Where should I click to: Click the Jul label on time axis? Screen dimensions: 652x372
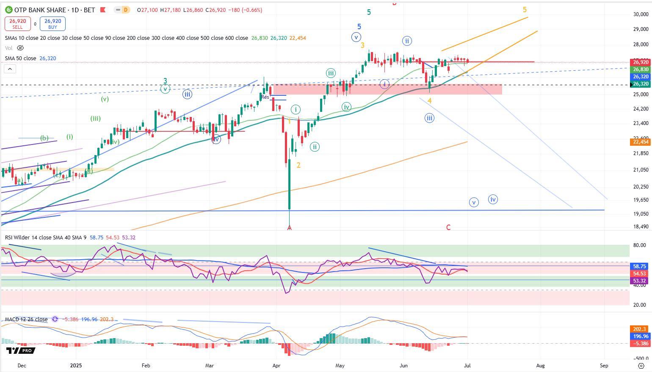click(x=467, y=365)
